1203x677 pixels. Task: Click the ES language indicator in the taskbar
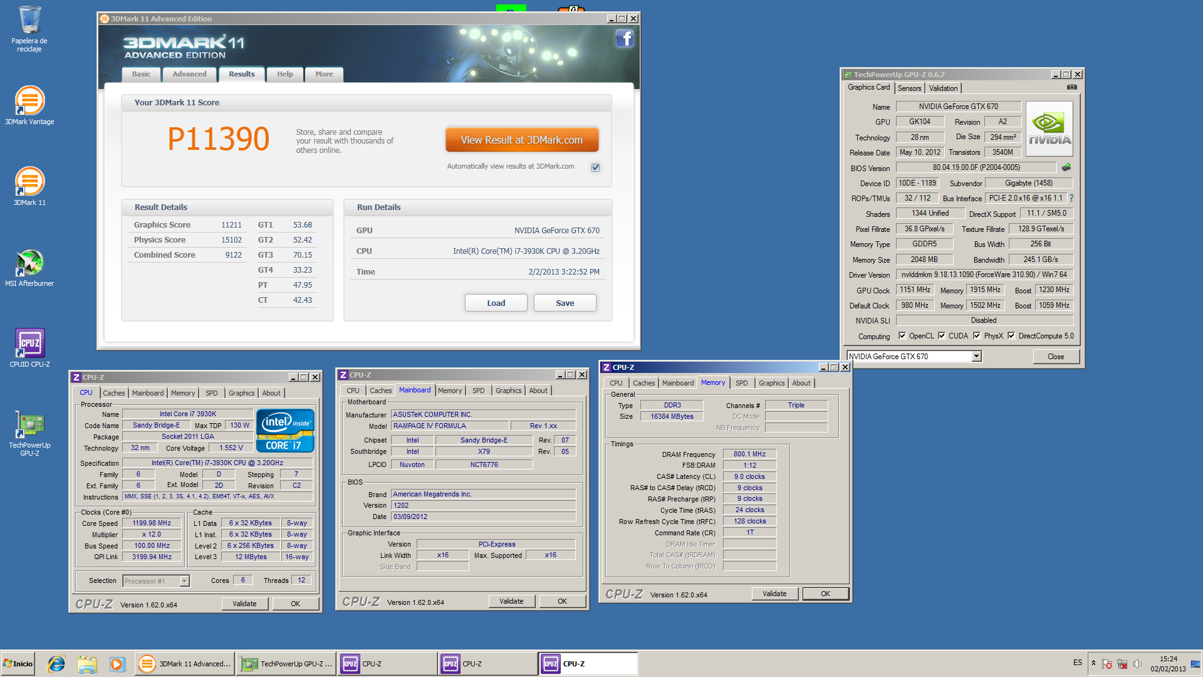[x=1078, y=663]
